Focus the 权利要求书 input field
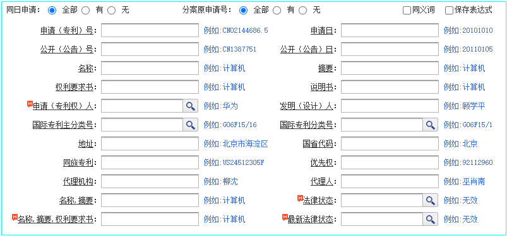The image size is (507, 236). 150,87
